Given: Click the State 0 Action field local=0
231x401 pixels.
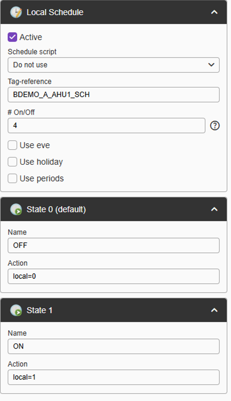Looking at the screenshot, I should click(x=113, y=276).
